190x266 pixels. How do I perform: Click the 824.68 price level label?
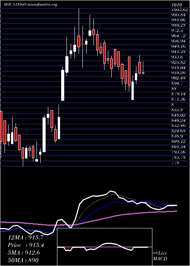(x=179, y=131)
